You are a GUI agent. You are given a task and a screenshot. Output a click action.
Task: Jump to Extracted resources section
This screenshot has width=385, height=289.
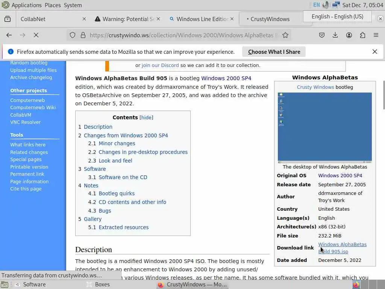click(123, 227)
